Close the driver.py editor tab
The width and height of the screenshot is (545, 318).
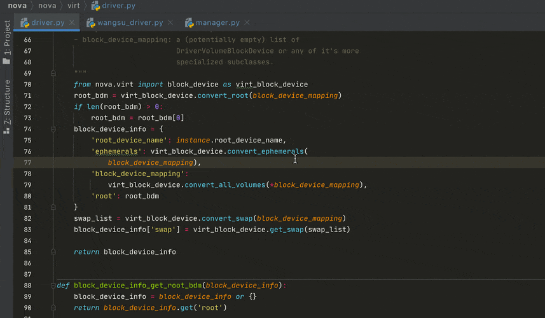72,22
